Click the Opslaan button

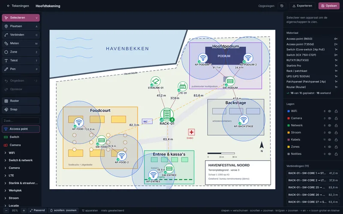pyautogui.click(x=329, y=6)
